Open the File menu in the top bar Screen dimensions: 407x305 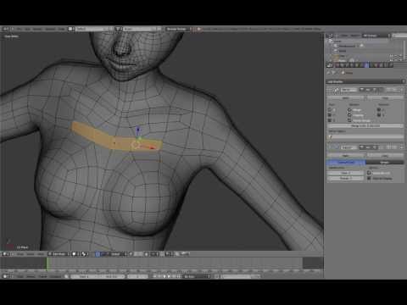tap(19, 29)
